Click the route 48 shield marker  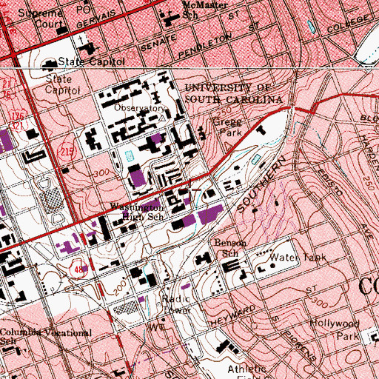78,269
